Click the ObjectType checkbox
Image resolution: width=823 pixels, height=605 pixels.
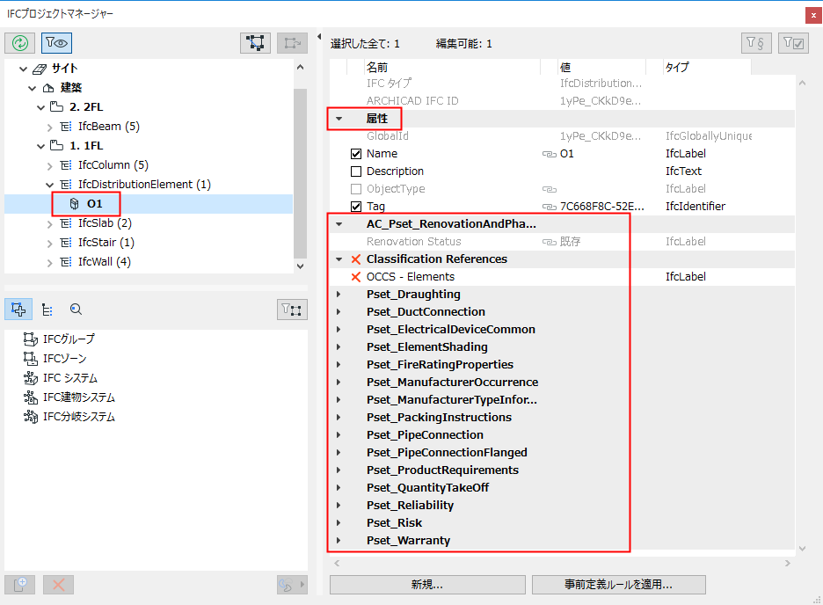tap(356, 189)
